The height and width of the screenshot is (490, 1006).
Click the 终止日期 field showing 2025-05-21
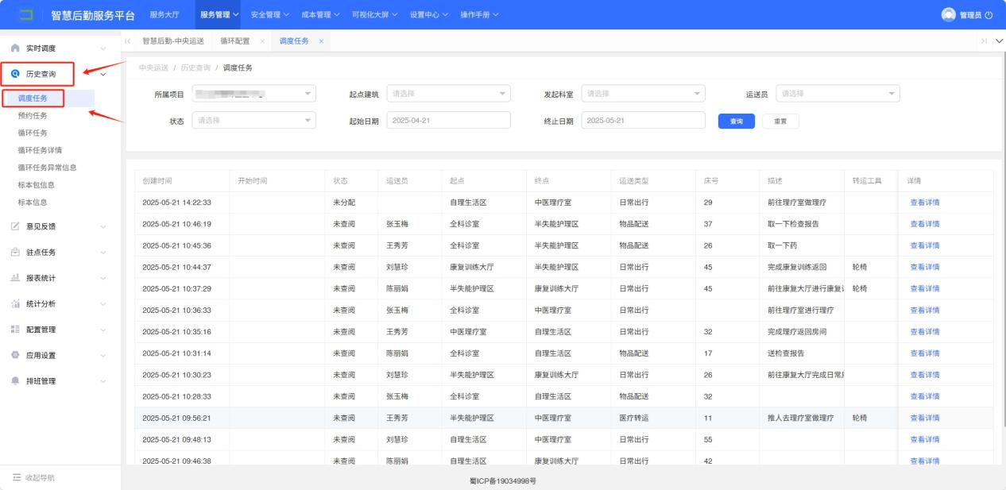(x=643, y=120)
